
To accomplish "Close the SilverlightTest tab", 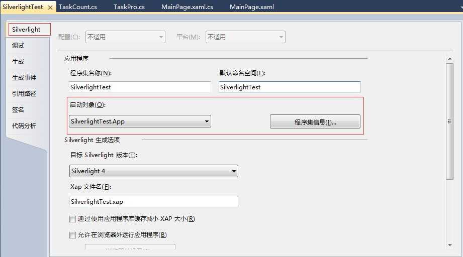I will click(x=50, y=8).
